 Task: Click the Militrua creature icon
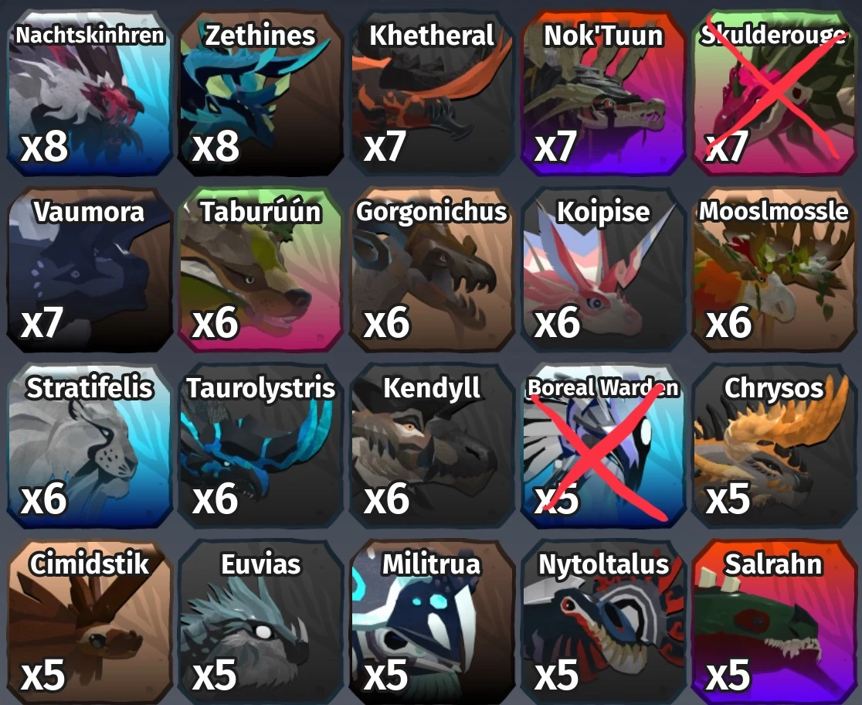point(432,622)
